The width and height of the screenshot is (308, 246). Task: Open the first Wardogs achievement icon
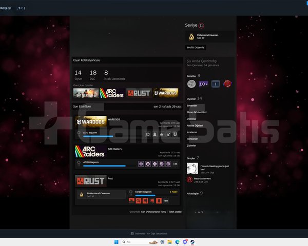tap(148, 134)
